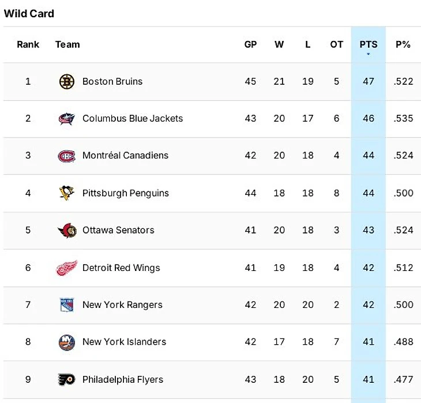Sort table by P% column header
Viewport: 421px width, 403px height.
click(x=403, y=44)
